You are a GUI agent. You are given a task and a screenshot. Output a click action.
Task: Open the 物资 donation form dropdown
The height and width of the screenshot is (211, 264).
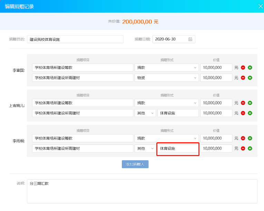(x=167, y=78)
